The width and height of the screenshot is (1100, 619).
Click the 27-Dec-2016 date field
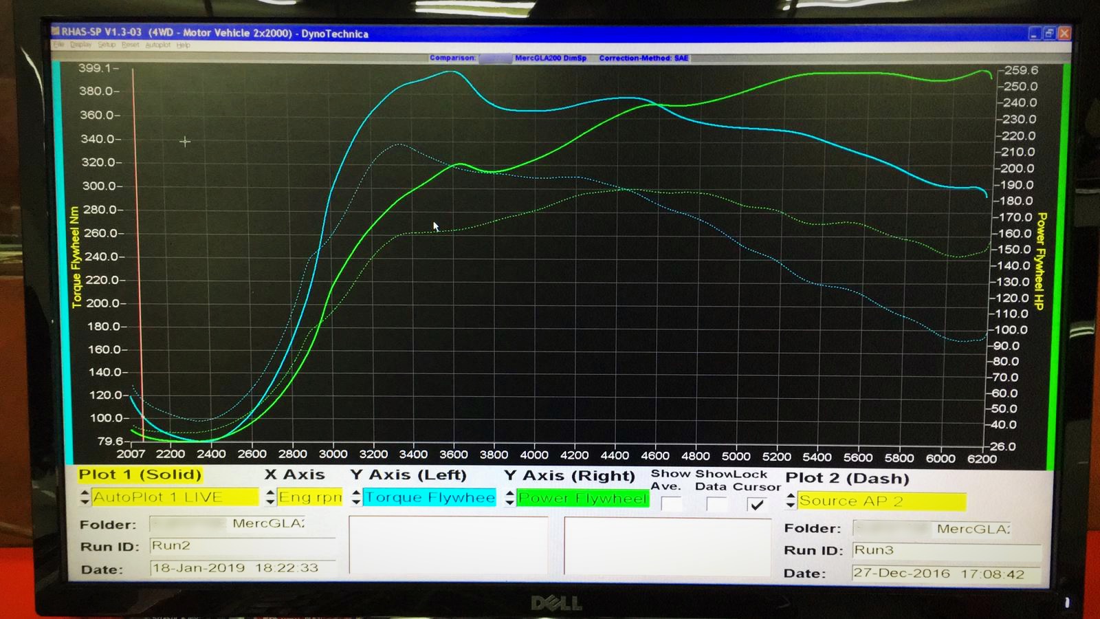click(x=947, y=573)
